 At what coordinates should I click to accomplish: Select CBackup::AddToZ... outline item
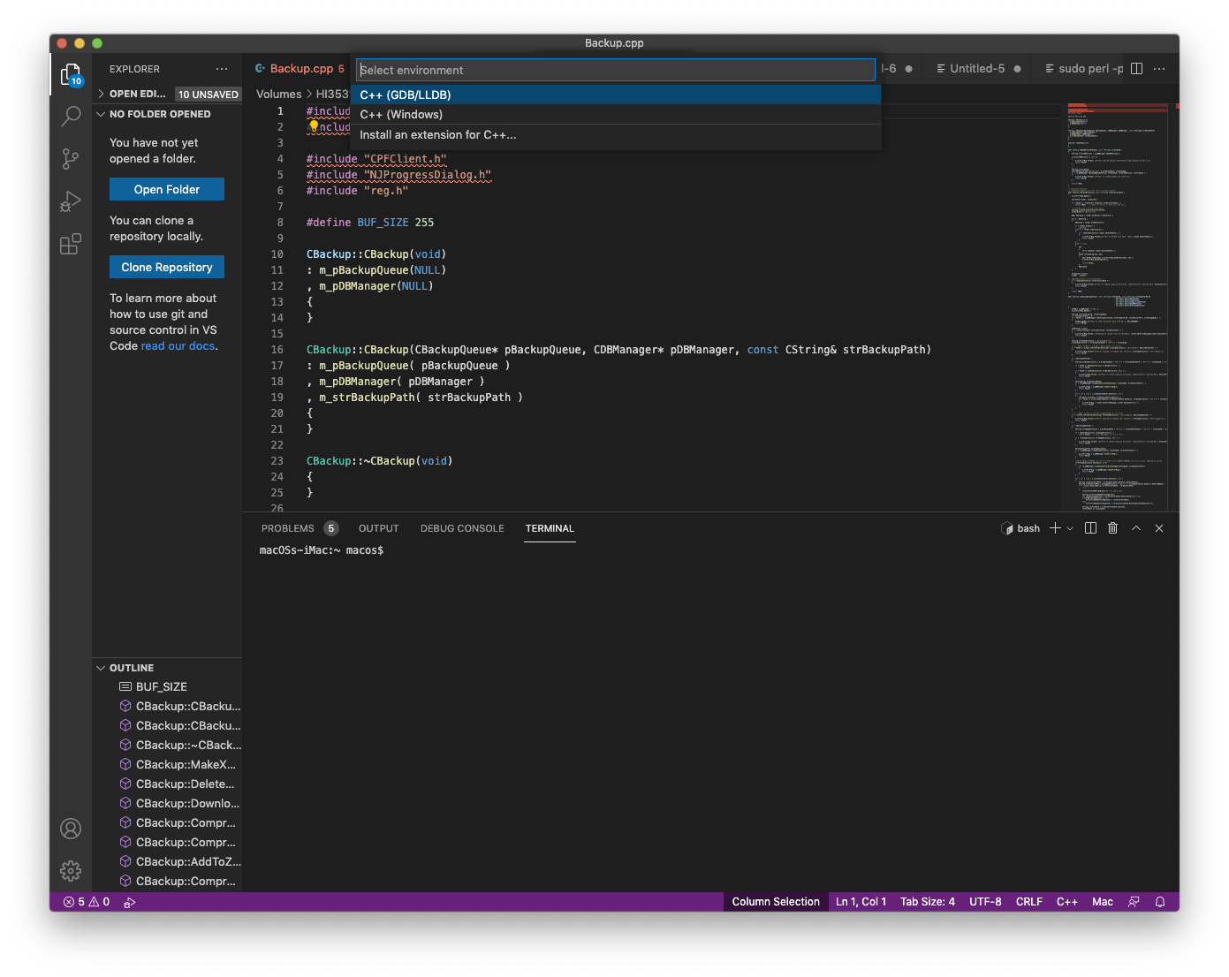tap(167, 861)
